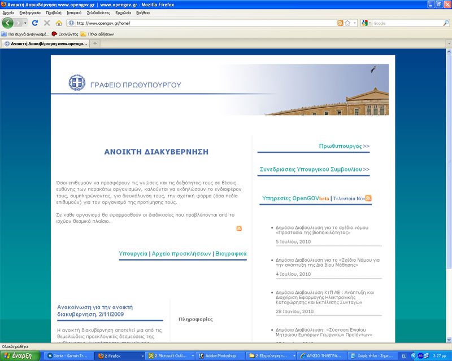Open the new tab plus button

94,43
